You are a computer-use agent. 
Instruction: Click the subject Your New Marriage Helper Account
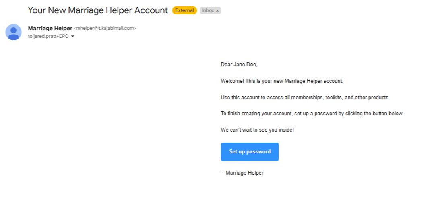pyautogui.click(x=98, y=10)
